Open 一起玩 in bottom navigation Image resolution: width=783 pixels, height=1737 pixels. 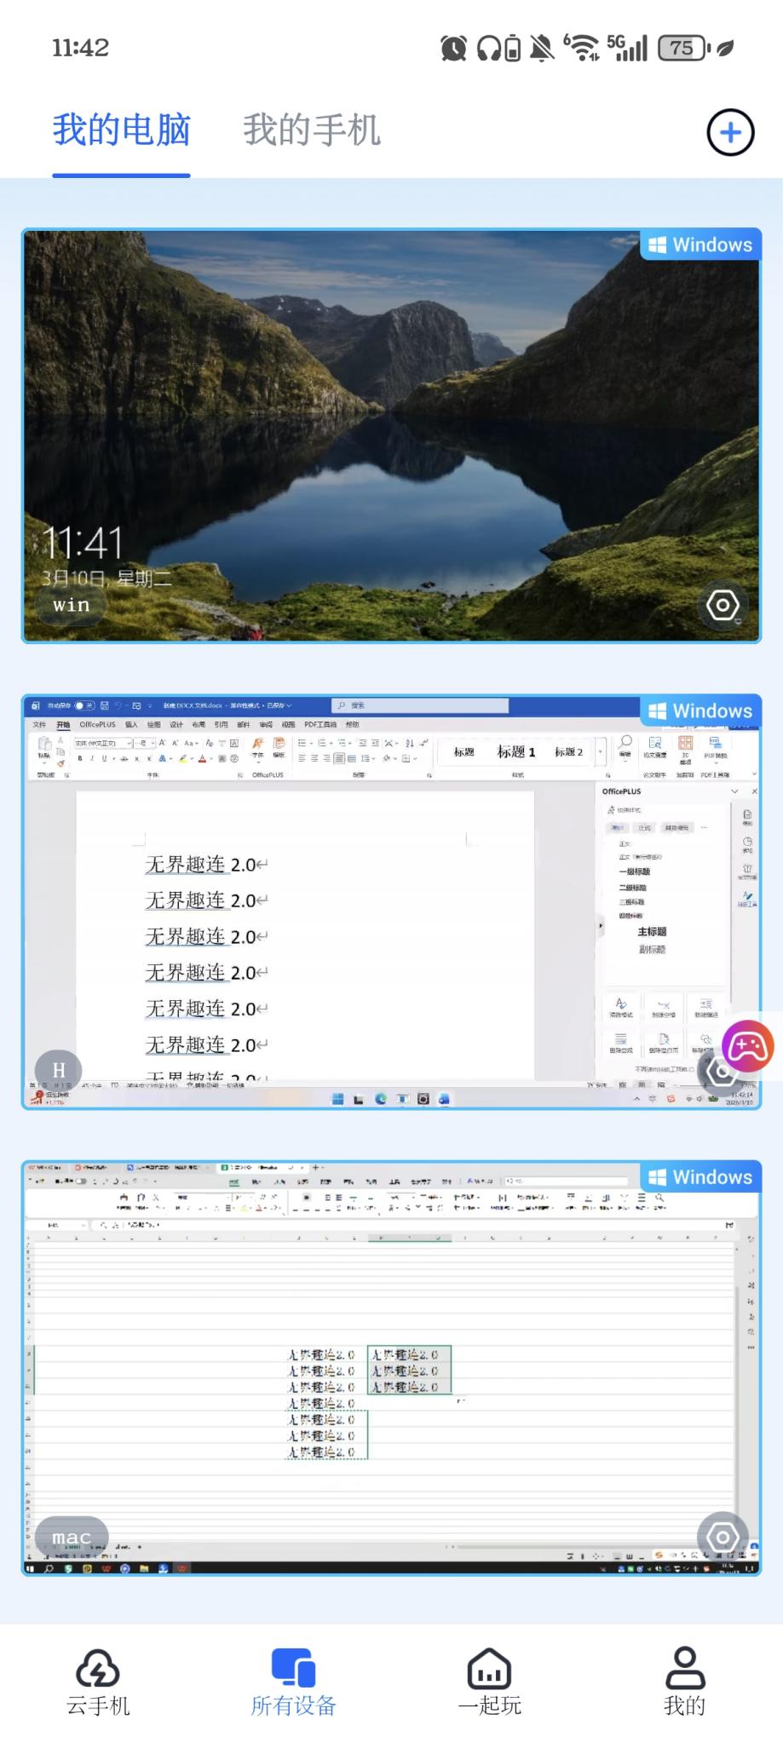click(489, 1681)
